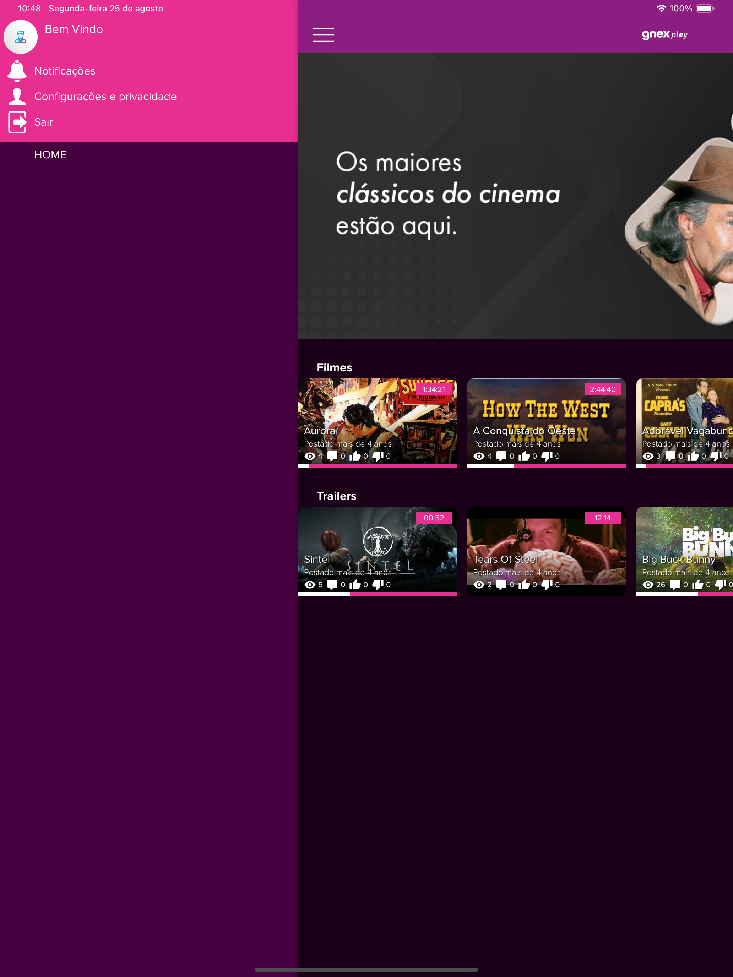Image resolution: width=733 pixels, height=977 pixels.
Task: Tap the eye icon on Adorável Vagabundo
Action: pos(648,456)
